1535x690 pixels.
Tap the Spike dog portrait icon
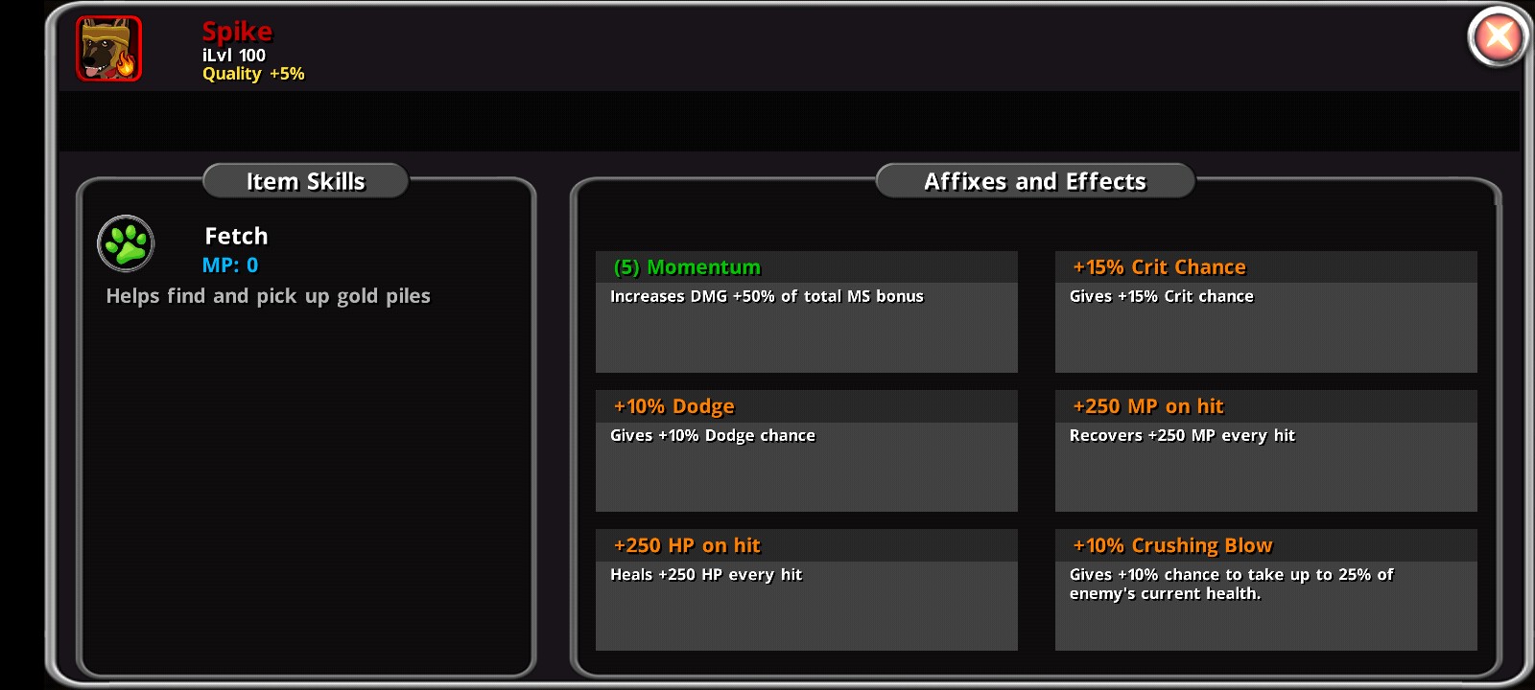(109, 49)
